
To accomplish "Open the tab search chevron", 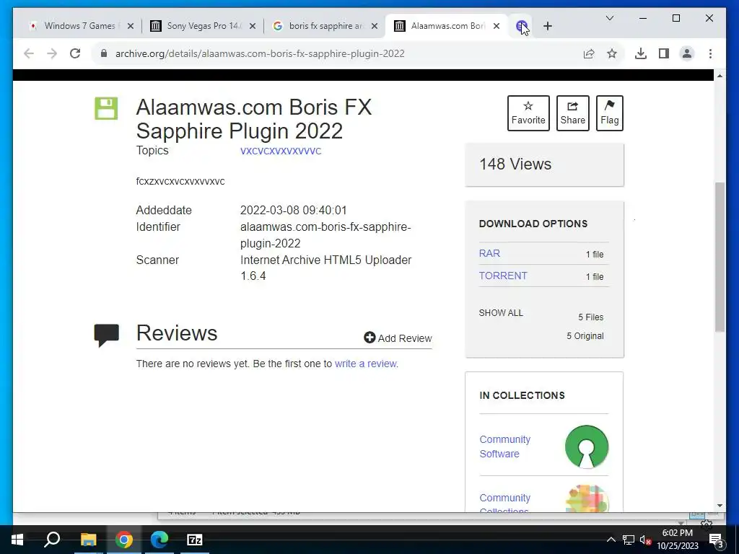I will pos(609,18).
